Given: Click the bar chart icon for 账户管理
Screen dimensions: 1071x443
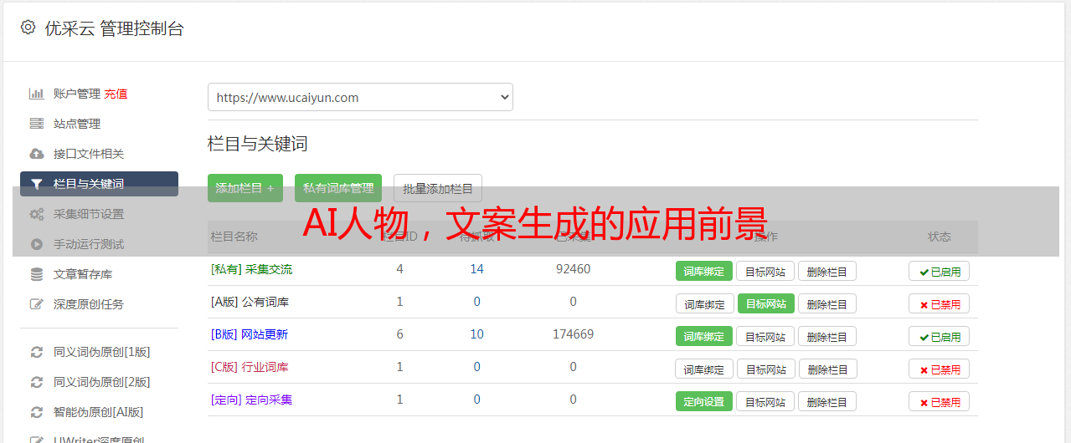Looking at the screenshot, I should point(37,94).
